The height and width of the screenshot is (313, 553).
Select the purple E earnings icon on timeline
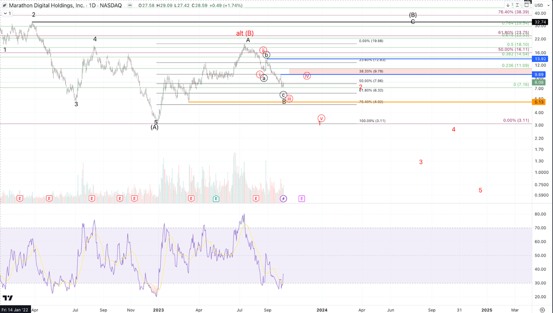tap(302, 199)
